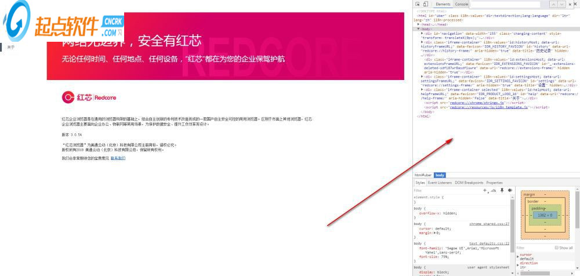Toggle the element state pin icon
This screenshot has width=580, height=276.
tap(502, 190)
